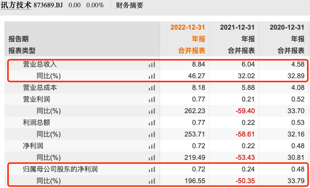
Task: Click the 0.21 operating profit value
Action: [x=248, y=99]
